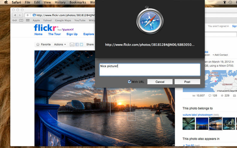Click the Time Machine clock icon

pos(230,2)
